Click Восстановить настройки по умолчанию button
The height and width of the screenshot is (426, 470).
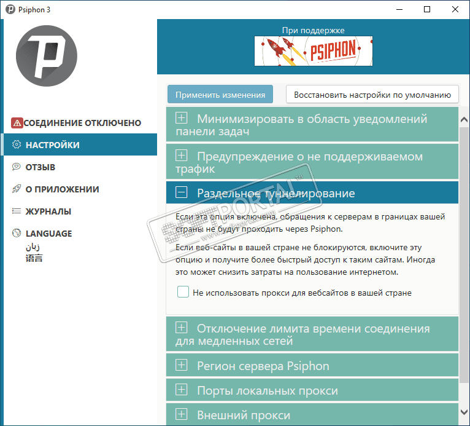coord(372,95)
